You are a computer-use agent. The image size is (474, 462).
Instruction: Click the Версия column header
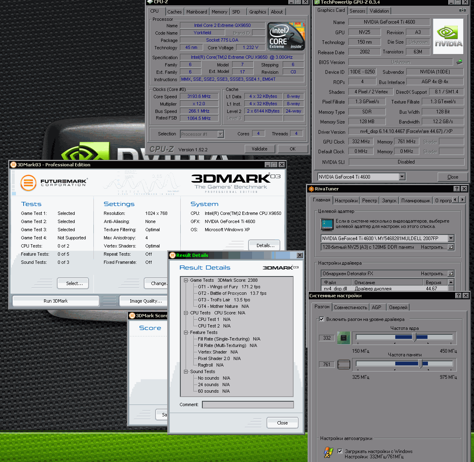tap(435, 282)
